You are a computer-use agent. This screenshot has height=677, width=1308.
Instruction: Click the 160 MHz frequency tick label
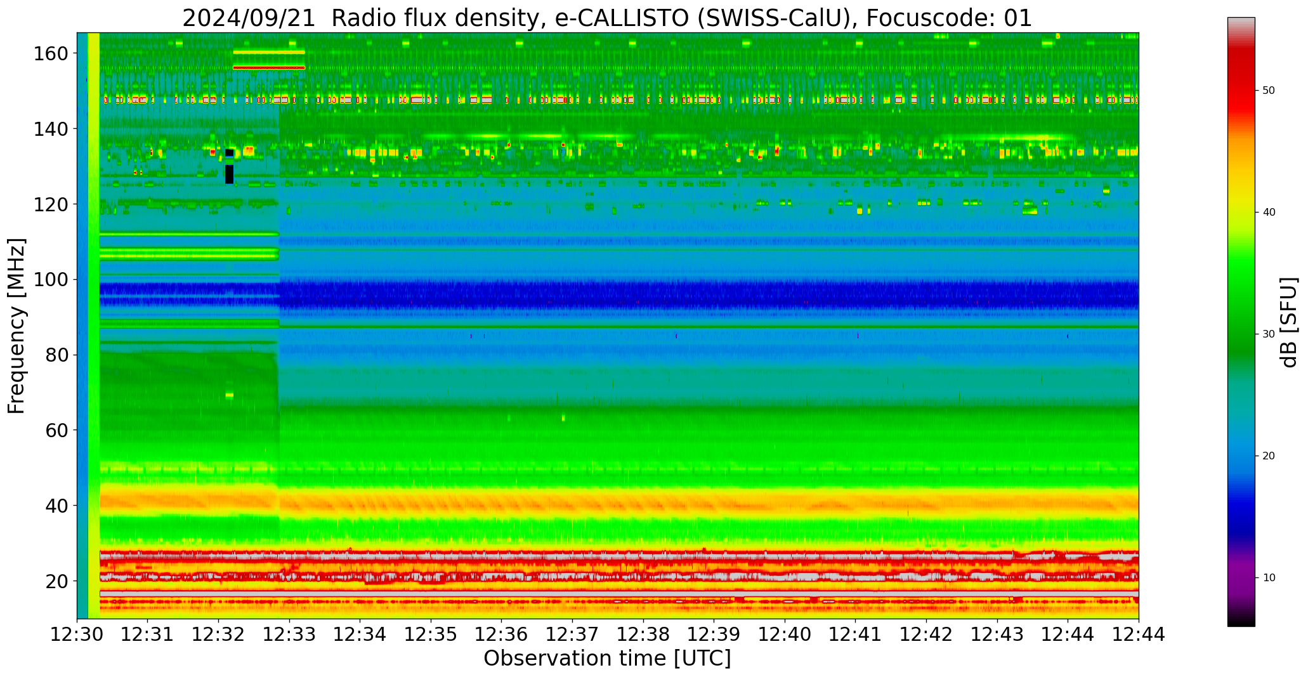click(x=51, y=54)
